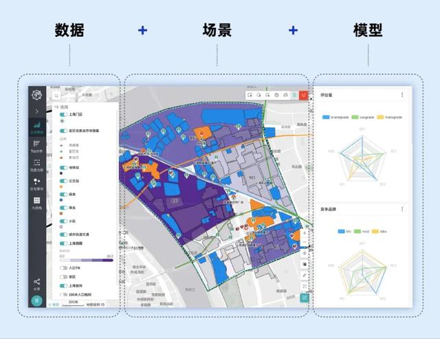440x339 pixels.
Task: Toggle the 公交站 layer switch
Action: (x=63, y=181)
